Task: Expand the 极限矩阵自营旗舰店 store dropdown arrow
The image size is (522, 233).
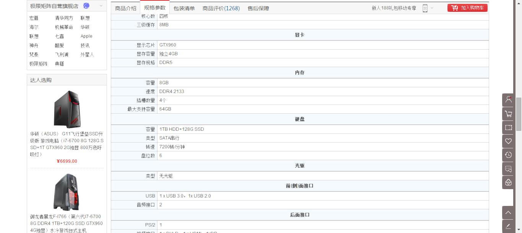Action: coord(101,6)
